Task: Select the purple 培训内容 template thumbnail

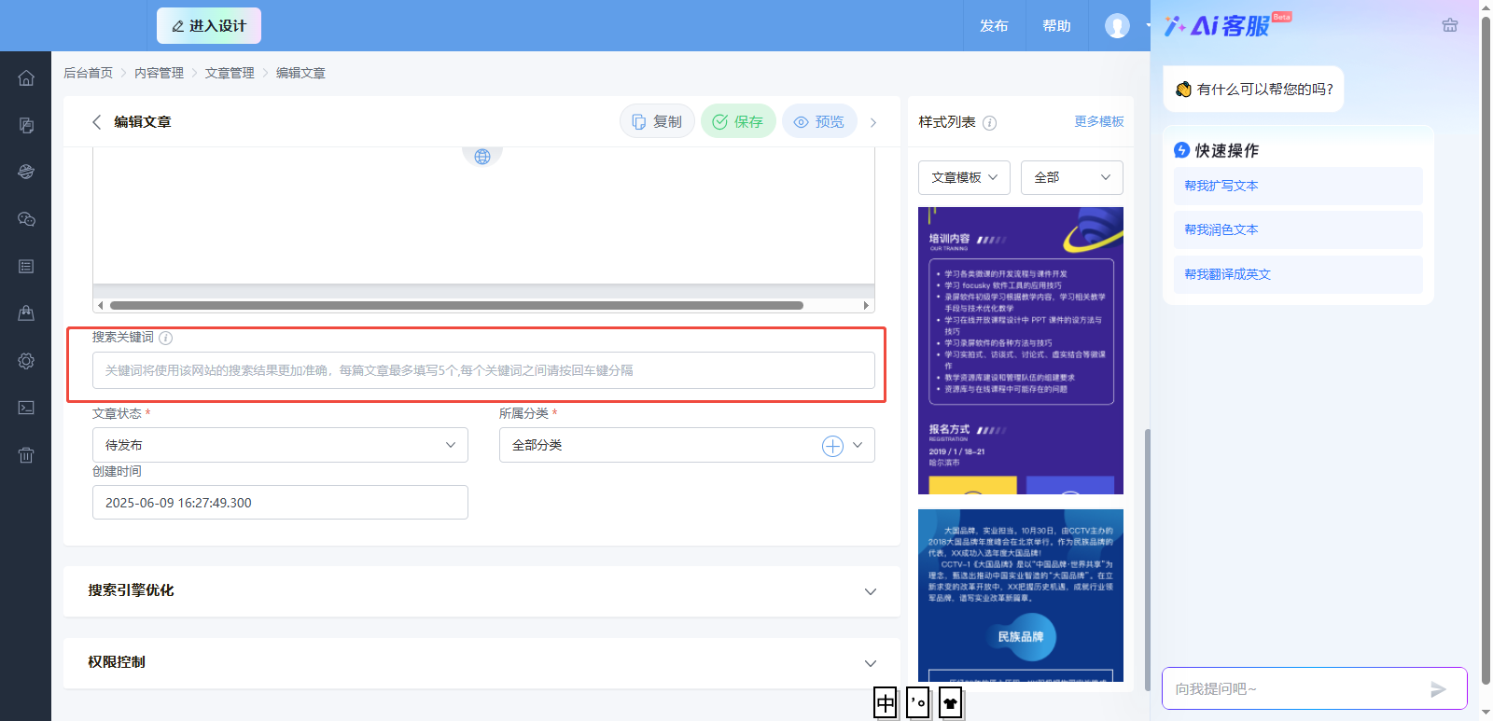Action: pyautogui.click(x=1021, y=351)
